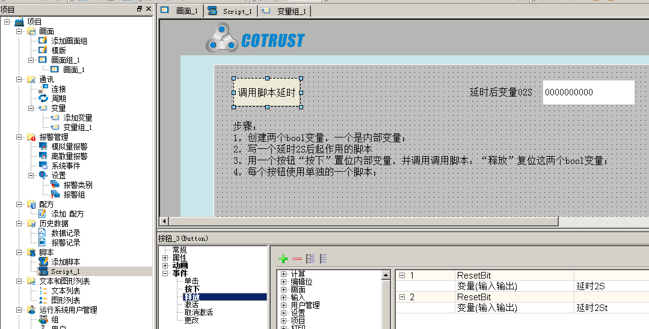Collapse function entry 2 ResetBit
The image size is (649, 329).
tap(402, 297)
